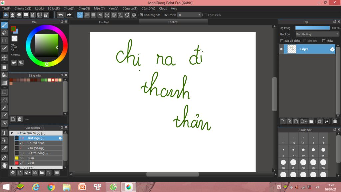Toggle Khử răng cưa checkbox
Viewport: 341px width, 192px height.
pos(141,15)
